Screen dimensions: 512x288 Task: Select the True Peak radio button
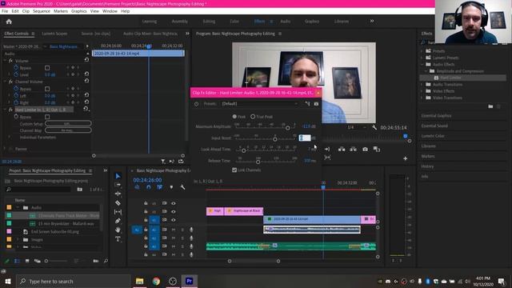[x=253, y=117]
